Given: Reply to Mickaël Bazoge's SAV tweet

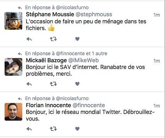Looking at the screenshot, I should click(x=29, y=84).
